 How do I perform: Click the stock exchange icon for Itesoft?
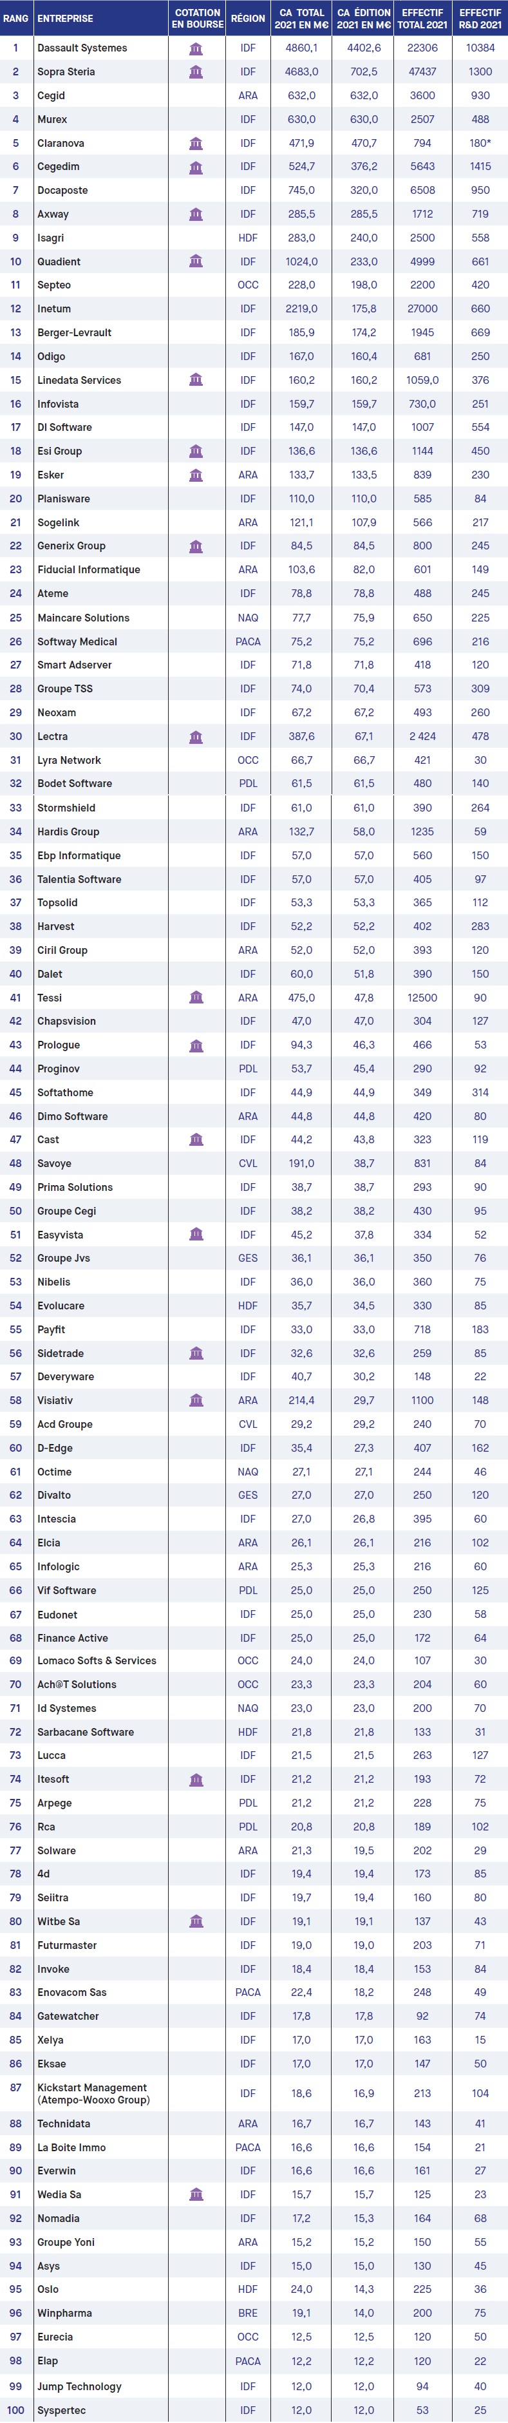click(x=196, y=1780)
